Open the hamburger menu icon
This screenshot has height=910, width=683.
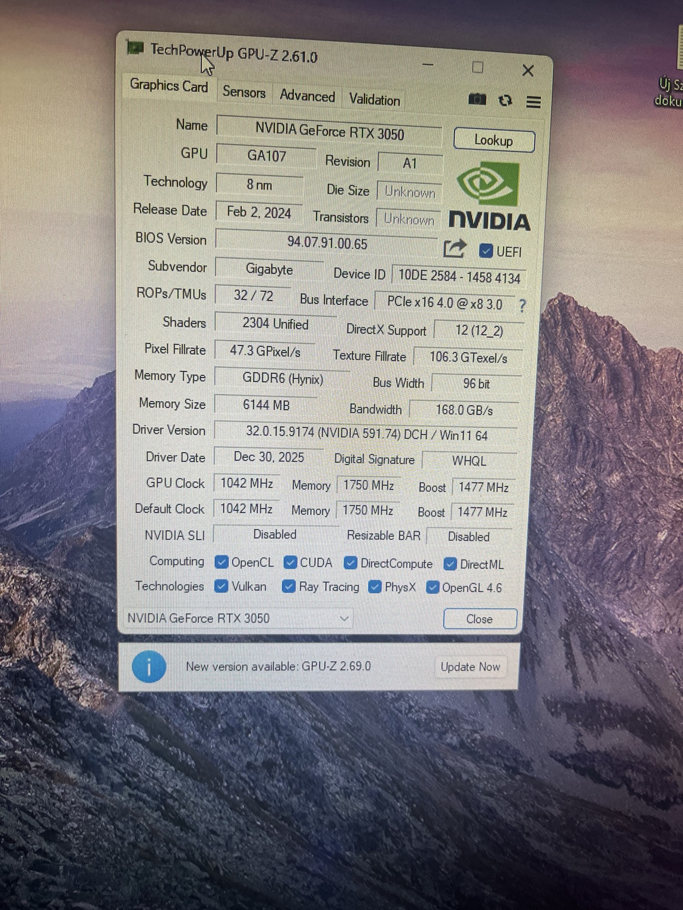point(534,102)
